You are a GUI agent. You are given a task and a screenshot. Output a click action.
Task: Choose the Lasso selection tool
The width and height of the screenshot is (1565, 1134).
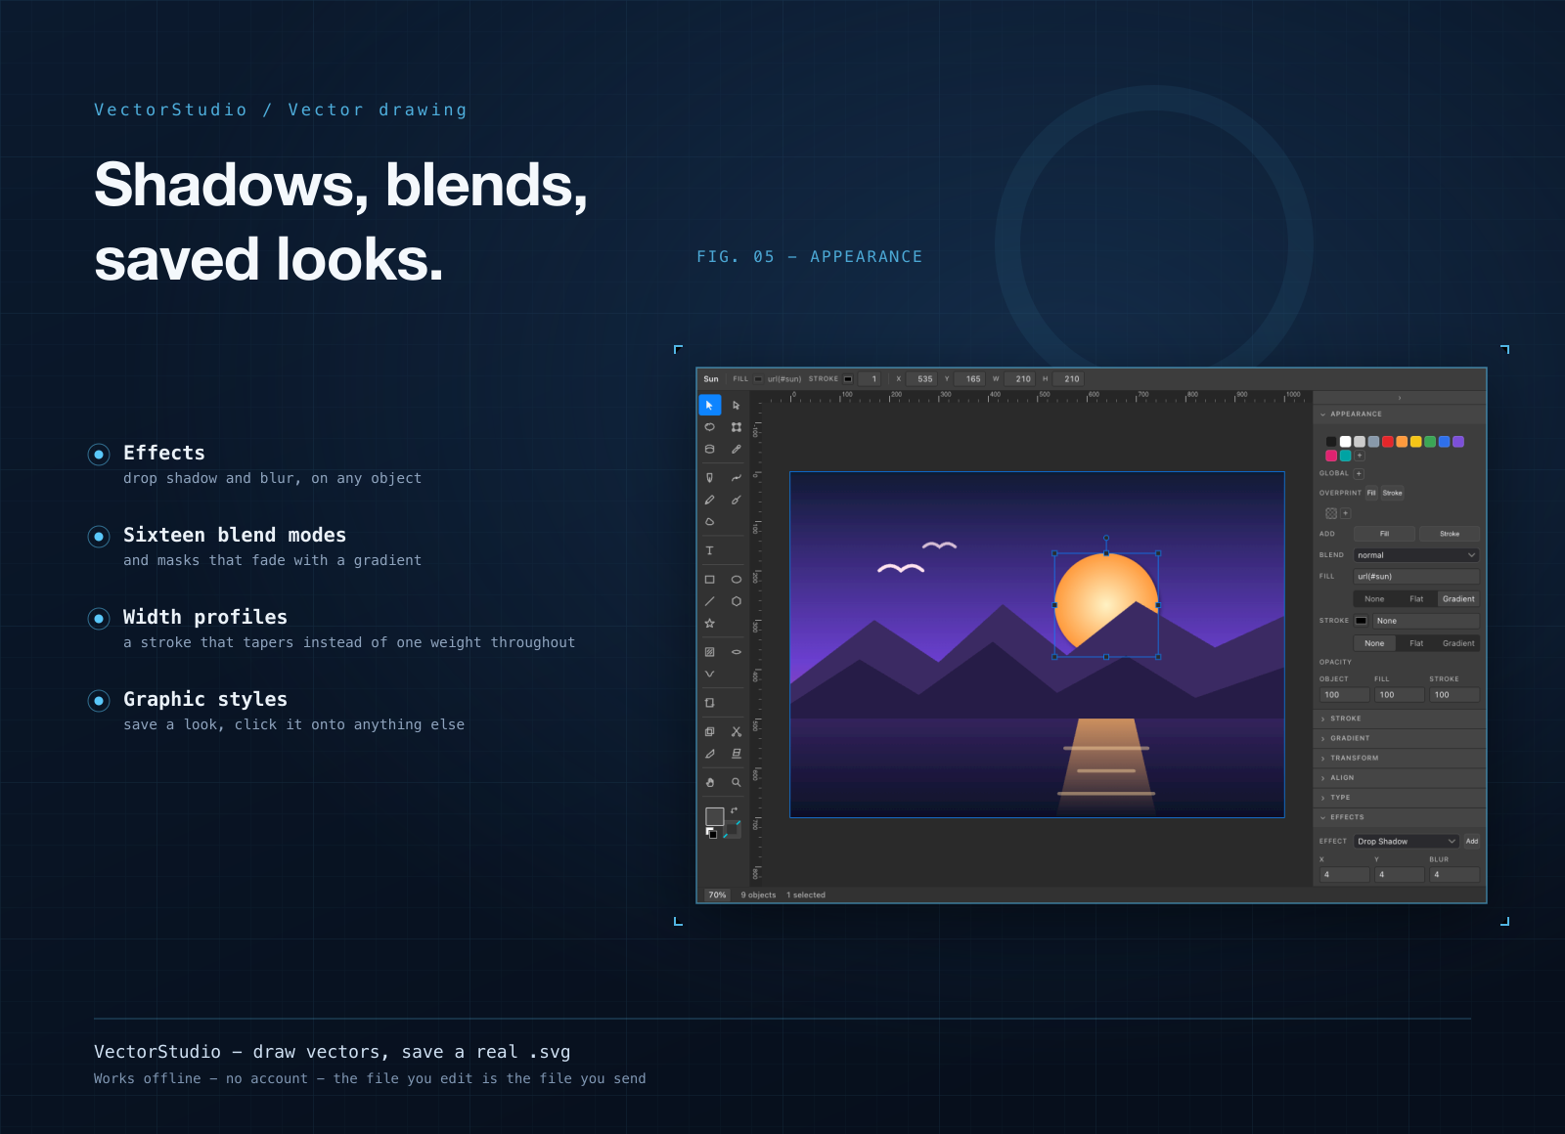click(x=709, y=427)
